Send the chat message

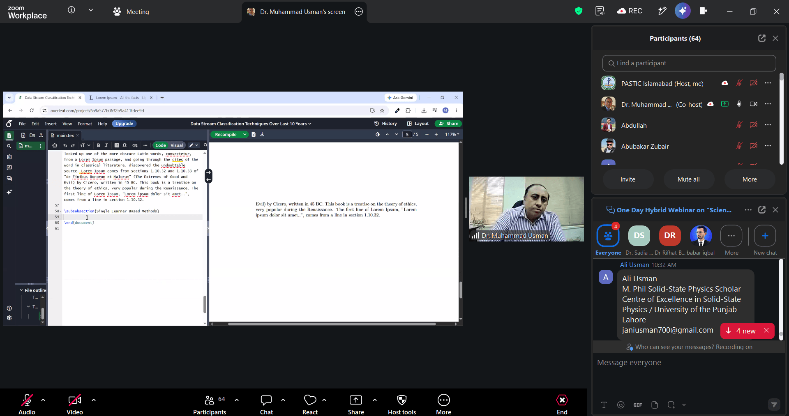[774, 405]
